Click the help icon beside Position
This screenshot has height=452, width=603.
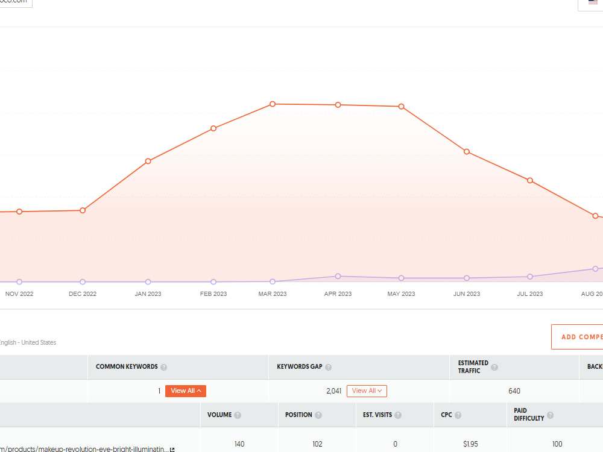318,415
